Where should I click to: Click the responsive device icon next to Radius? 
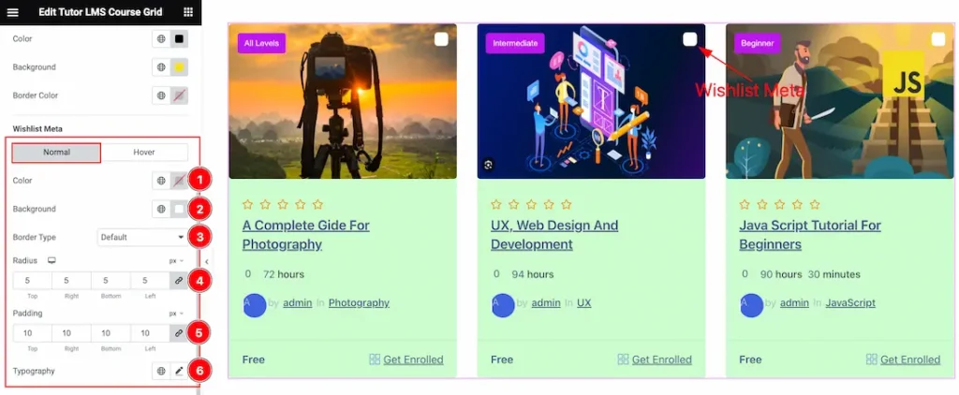click(52, 260)
